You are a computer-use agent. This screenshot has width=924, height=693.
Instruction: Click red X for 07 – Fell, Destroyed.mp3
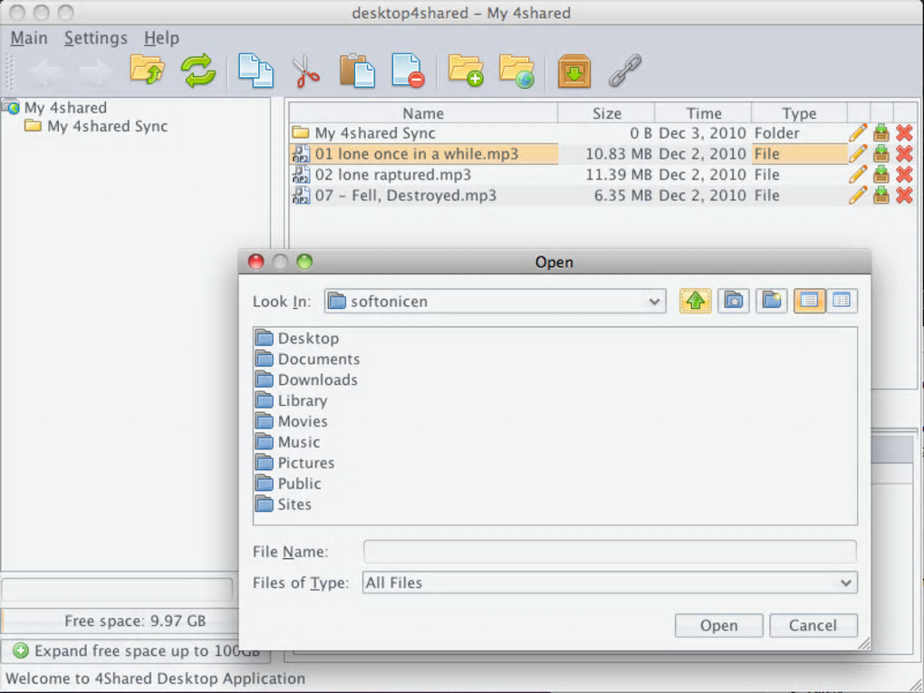(x=905, y=195)
